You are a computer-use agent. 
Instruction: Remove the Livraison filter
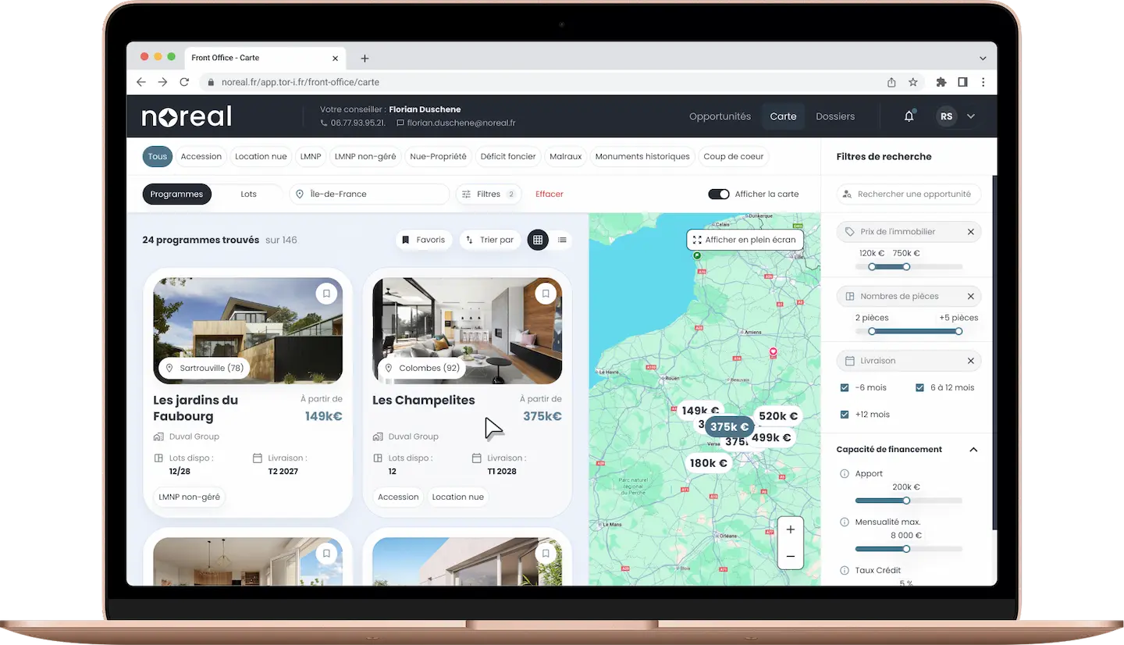(970, 361)
